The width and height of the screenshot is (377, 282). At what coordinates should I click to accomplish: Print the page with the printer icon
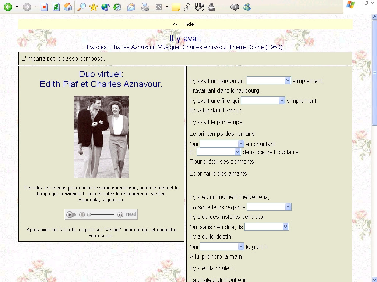coord(145,7)
